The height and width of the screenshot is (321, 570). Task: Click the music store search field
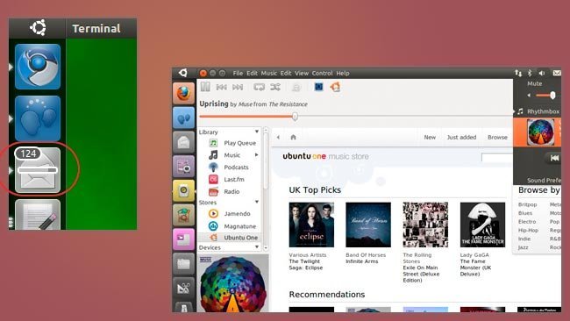[497, 157]
